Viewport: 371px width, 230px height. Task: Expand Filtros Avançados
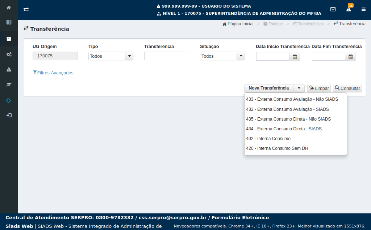(53, 73)
